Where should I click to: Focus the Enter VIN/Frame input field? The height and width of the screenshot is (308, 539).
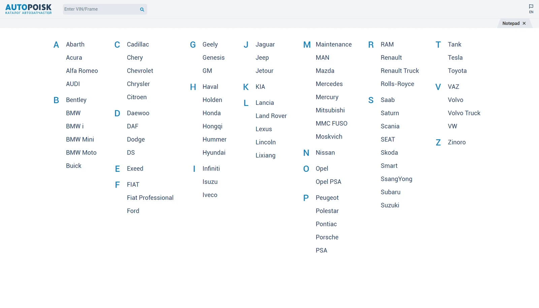click(x=101, y=9)
